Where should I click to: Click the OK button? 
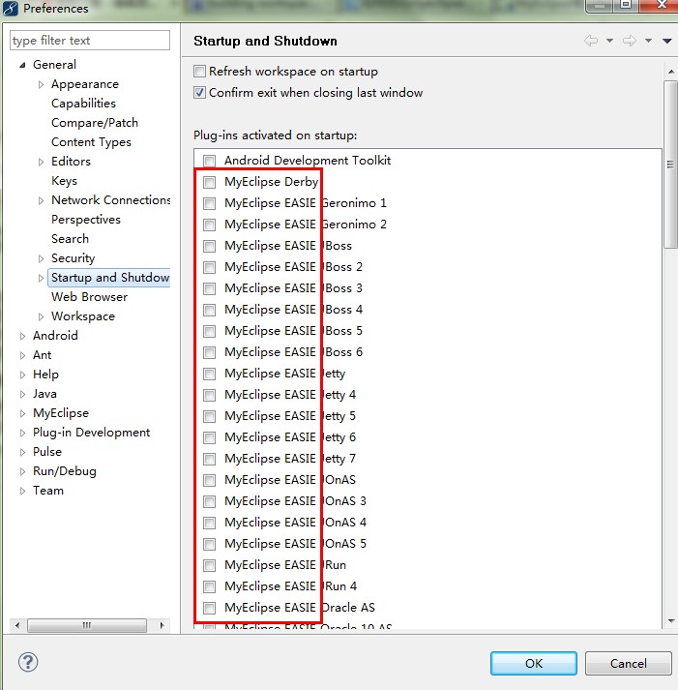coord(534,663)
